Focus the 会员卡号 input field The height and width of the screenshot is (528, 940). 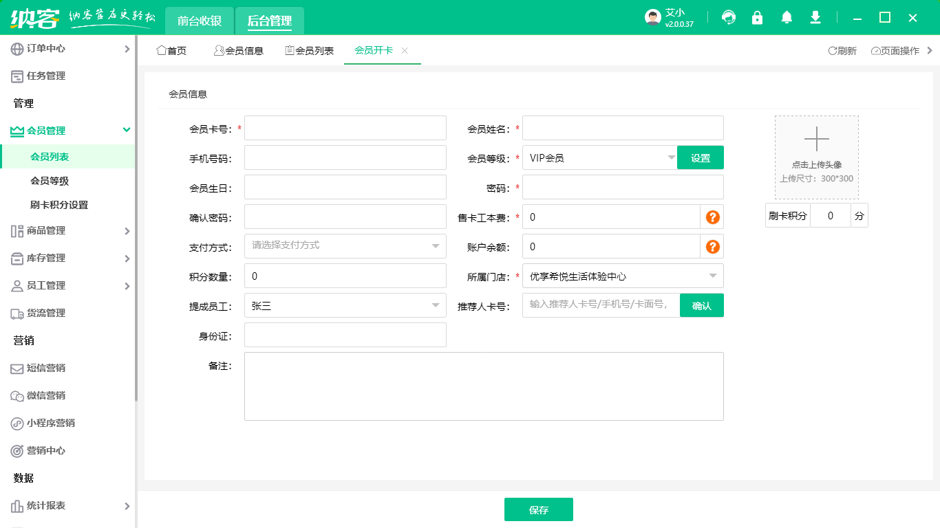(345, 128)
